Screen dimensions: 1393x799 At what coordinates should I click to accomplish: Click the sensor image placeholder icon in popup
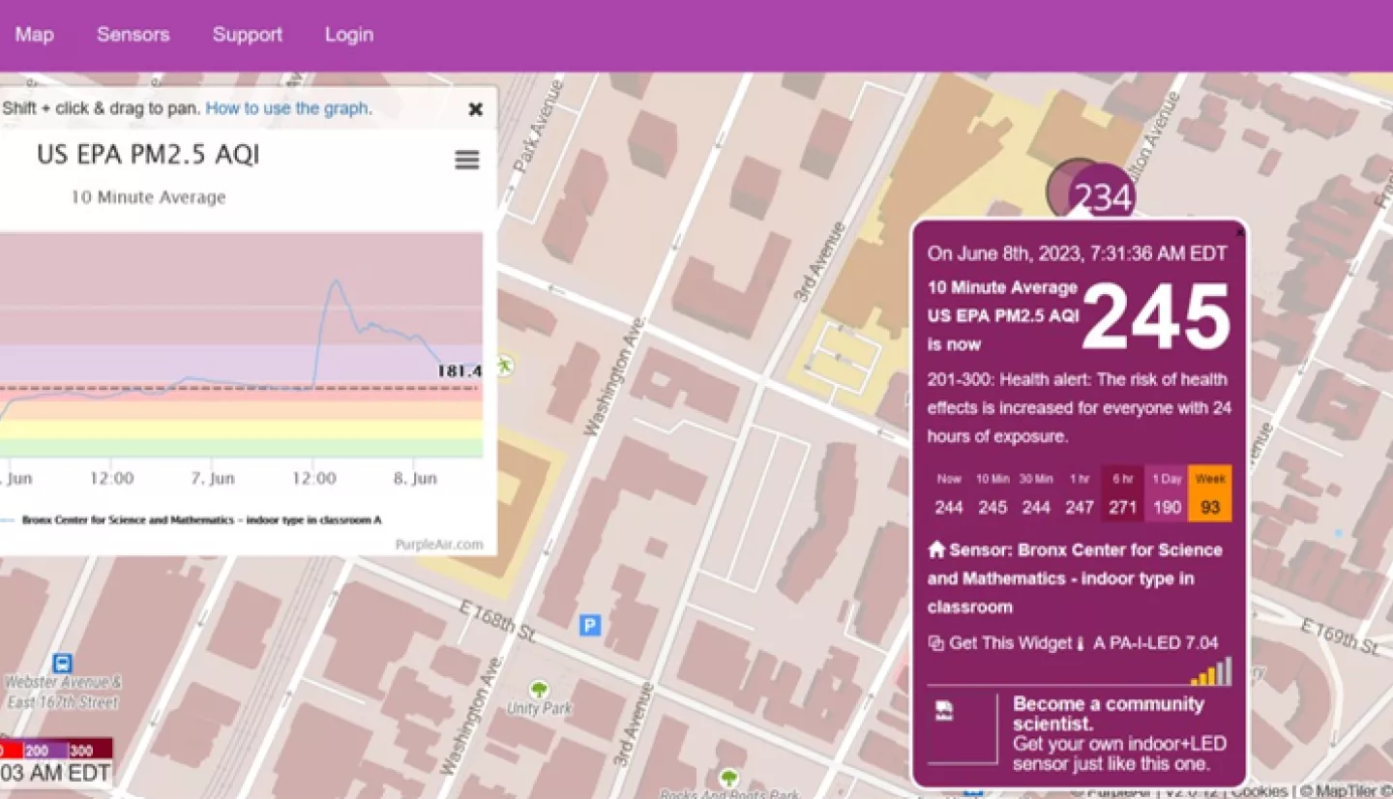pos(944,712)
